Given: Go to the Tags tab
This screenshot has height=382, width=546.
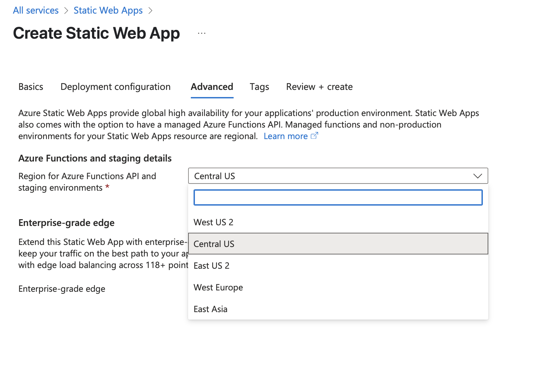Looking at the screenshot, I should [259, 87].
